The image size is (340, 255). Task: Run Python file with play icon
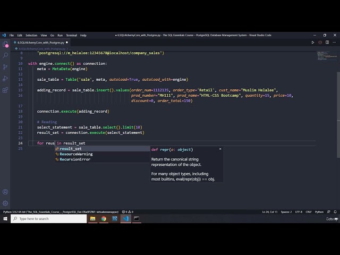(x=313, y=42)
